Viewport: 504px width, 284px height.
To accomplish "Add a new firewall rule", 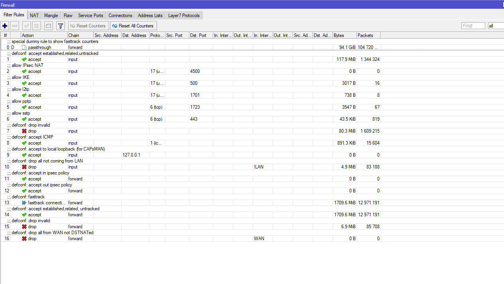I will coord(4,25).
